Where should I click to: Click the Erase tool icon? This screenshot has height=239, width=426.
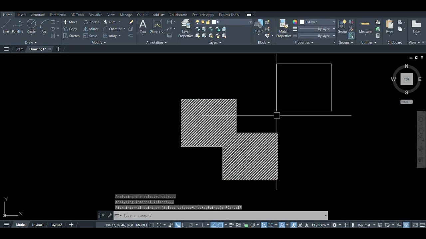pyautogui.click(x=131, y=22)
